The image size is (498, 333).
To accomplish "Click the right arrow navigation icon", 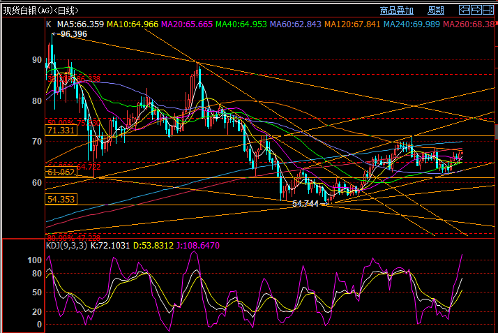I will (x=476, y=10).
